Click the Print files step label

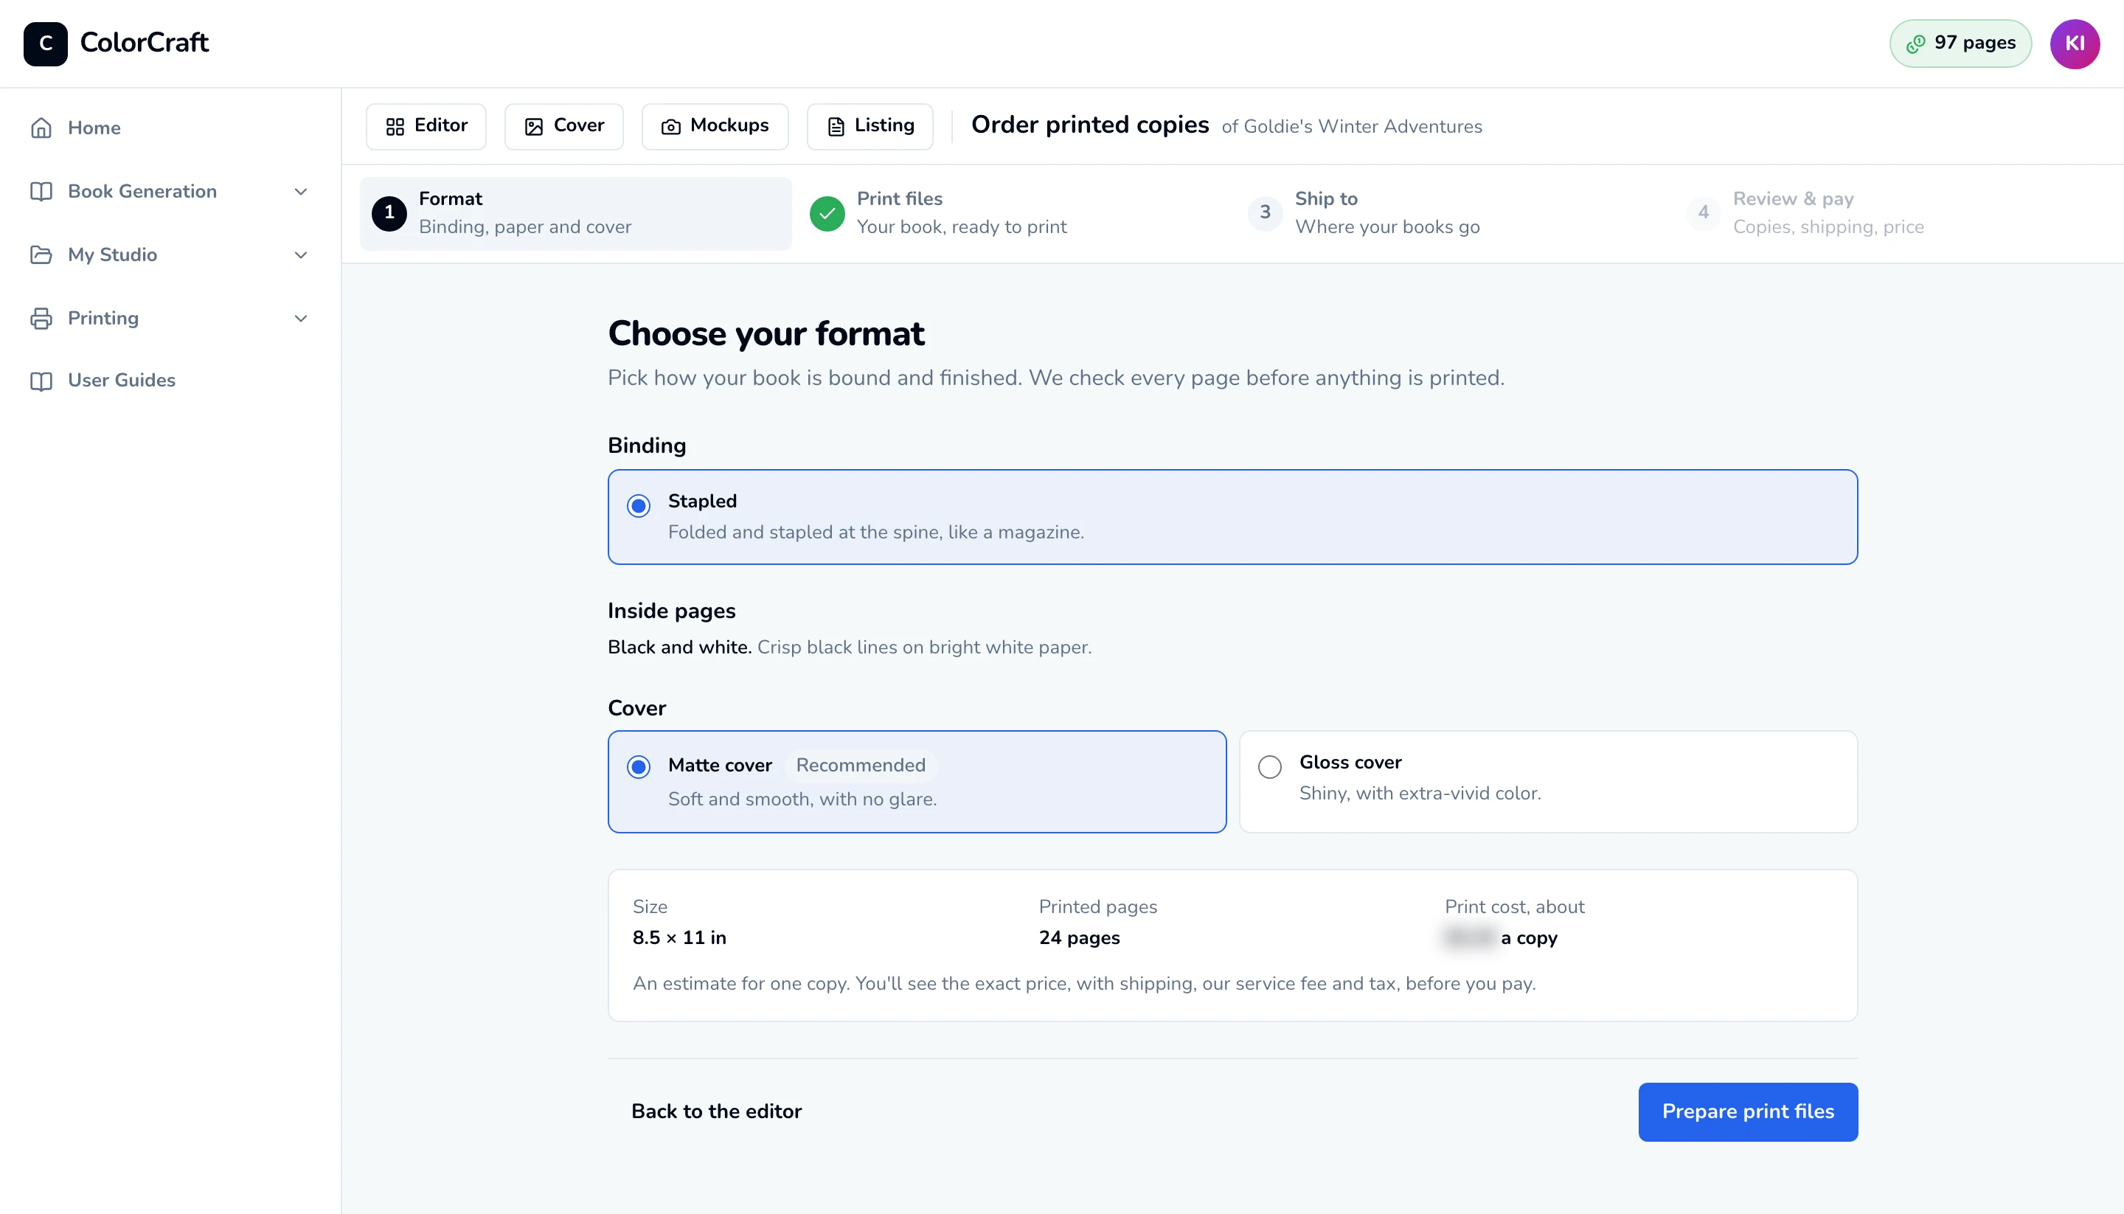[x=900, y=198]
